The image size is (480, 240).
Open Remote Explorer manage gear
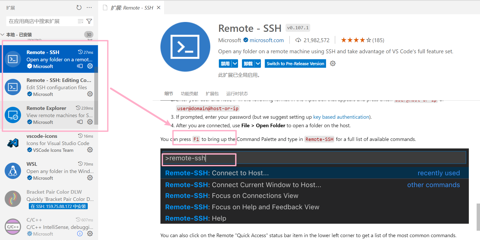90,122
